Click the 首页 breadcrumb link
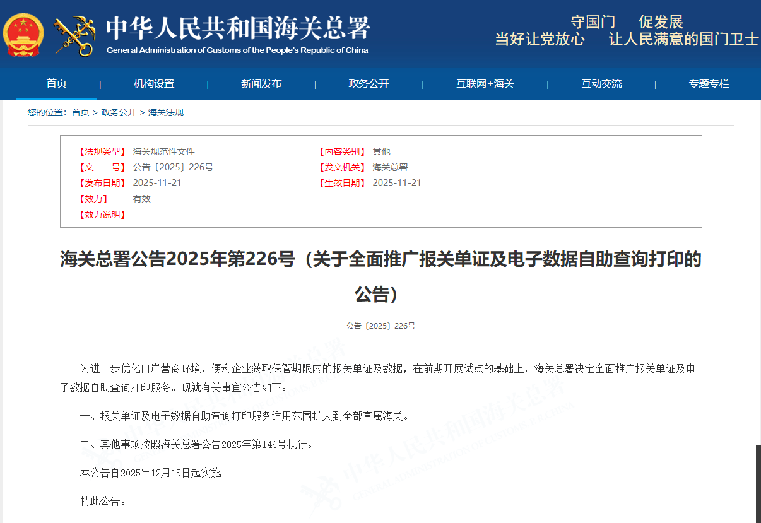 pos(80,112)
